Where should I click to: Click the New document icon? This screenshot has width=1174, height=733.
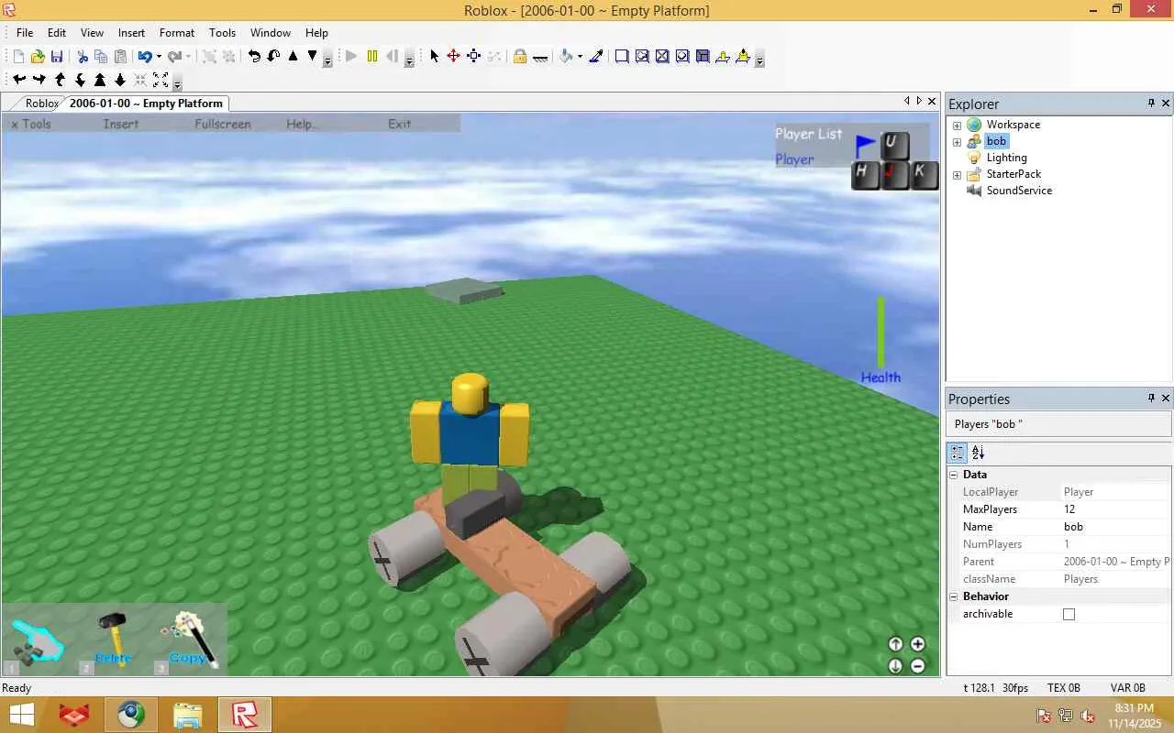[x=18, y=57]
